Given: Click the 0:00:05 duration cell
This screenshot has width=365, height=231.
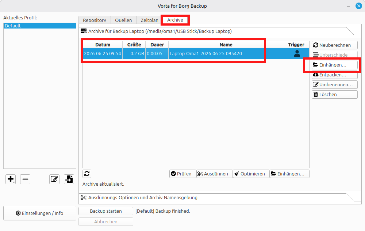Looking at the screenshot, I should (157, 54).
